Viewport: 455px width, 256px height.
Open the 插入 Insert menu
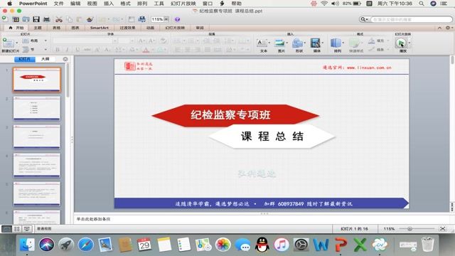coord(109,4)
